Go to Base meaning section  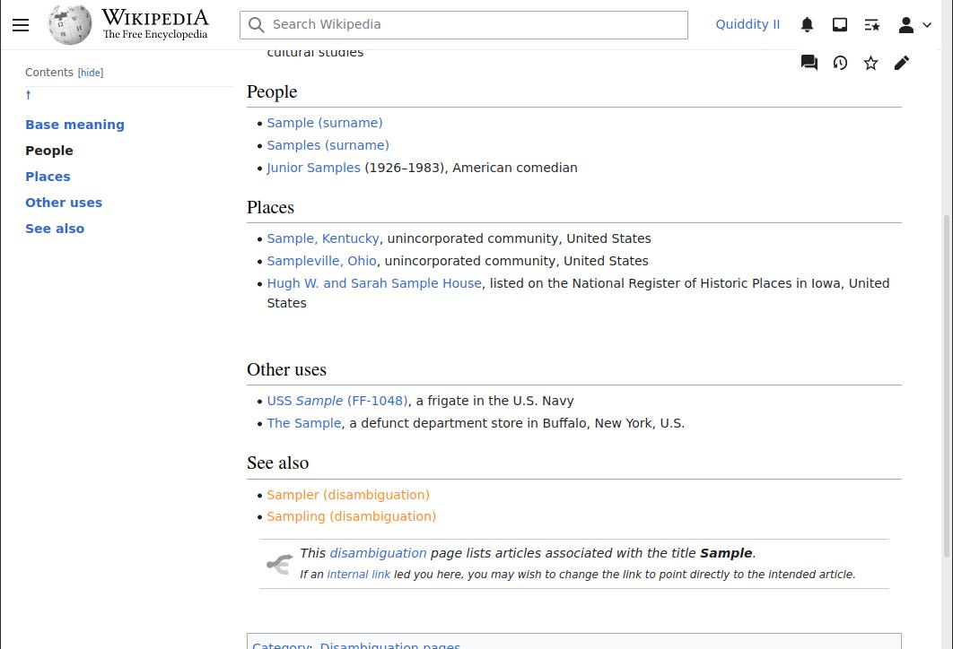pyautogui.click(x=74, y=125)
